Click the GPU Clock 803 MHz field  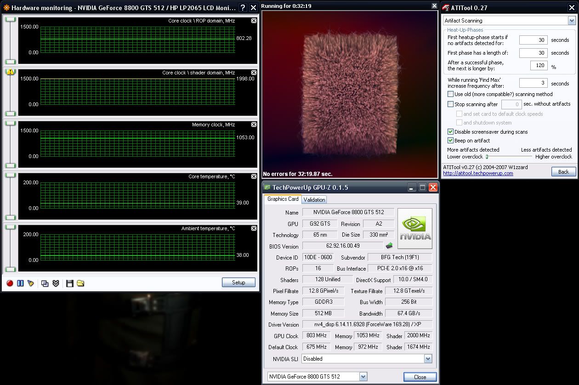point(316,336)
